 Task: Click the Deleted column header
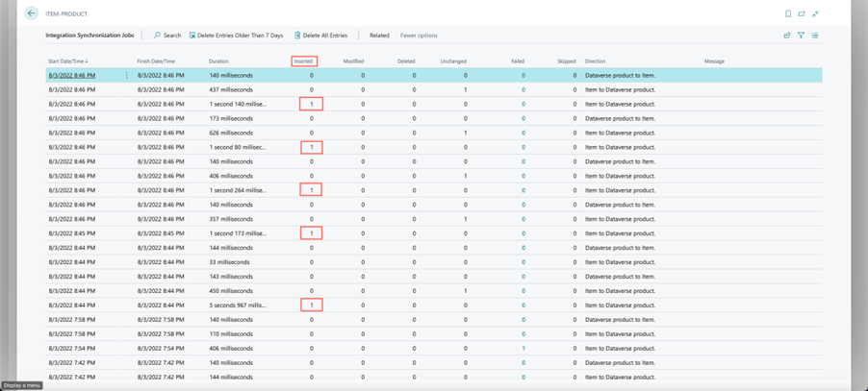(406, 61)
